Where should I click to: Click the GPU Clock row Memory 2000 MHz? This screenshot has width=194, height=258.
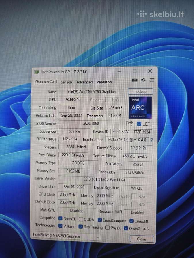point(105,196)
